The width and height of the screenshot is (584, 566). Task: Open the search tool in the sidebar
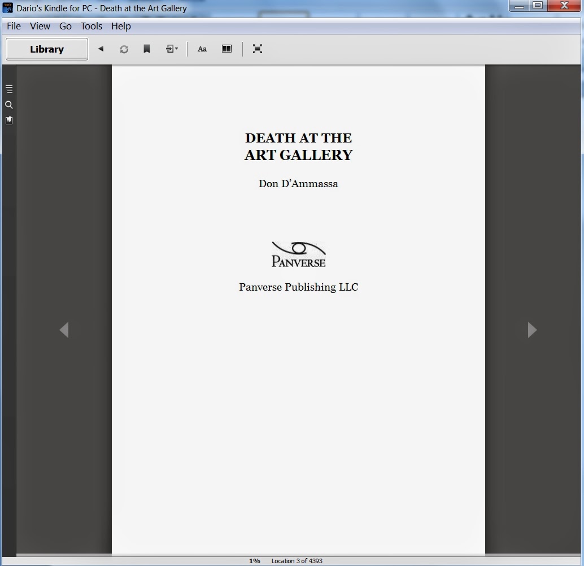coord(9,105)
